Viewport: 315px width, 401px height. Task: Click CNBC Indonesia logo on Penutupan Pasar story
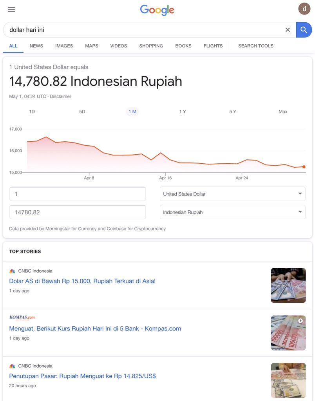point(12,366)
